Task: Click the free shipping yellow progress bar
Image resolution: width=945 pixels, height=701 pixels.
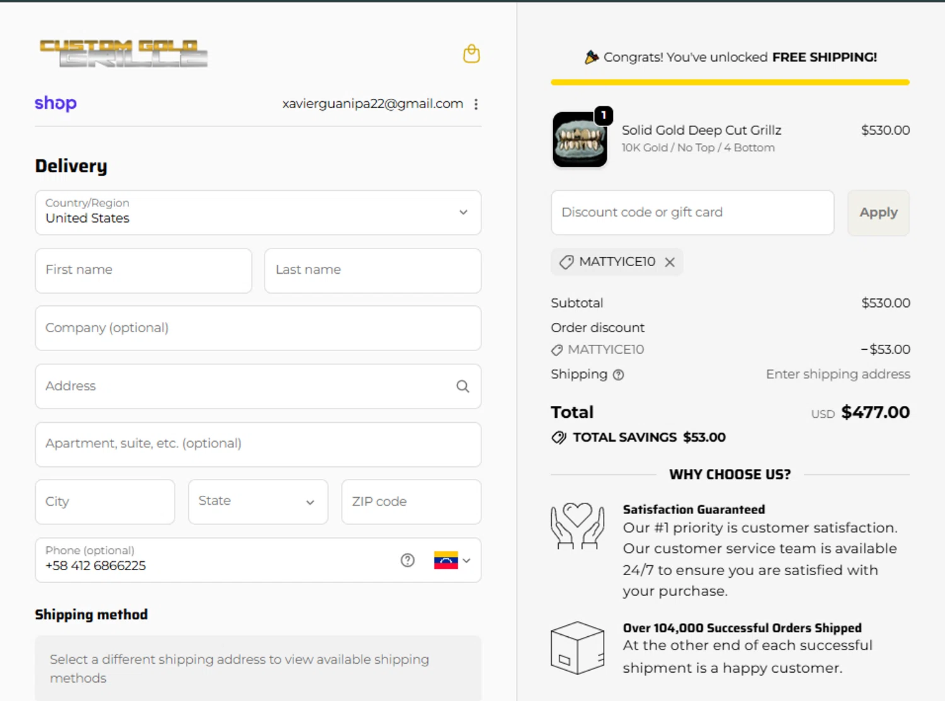Action: point(730,82)
